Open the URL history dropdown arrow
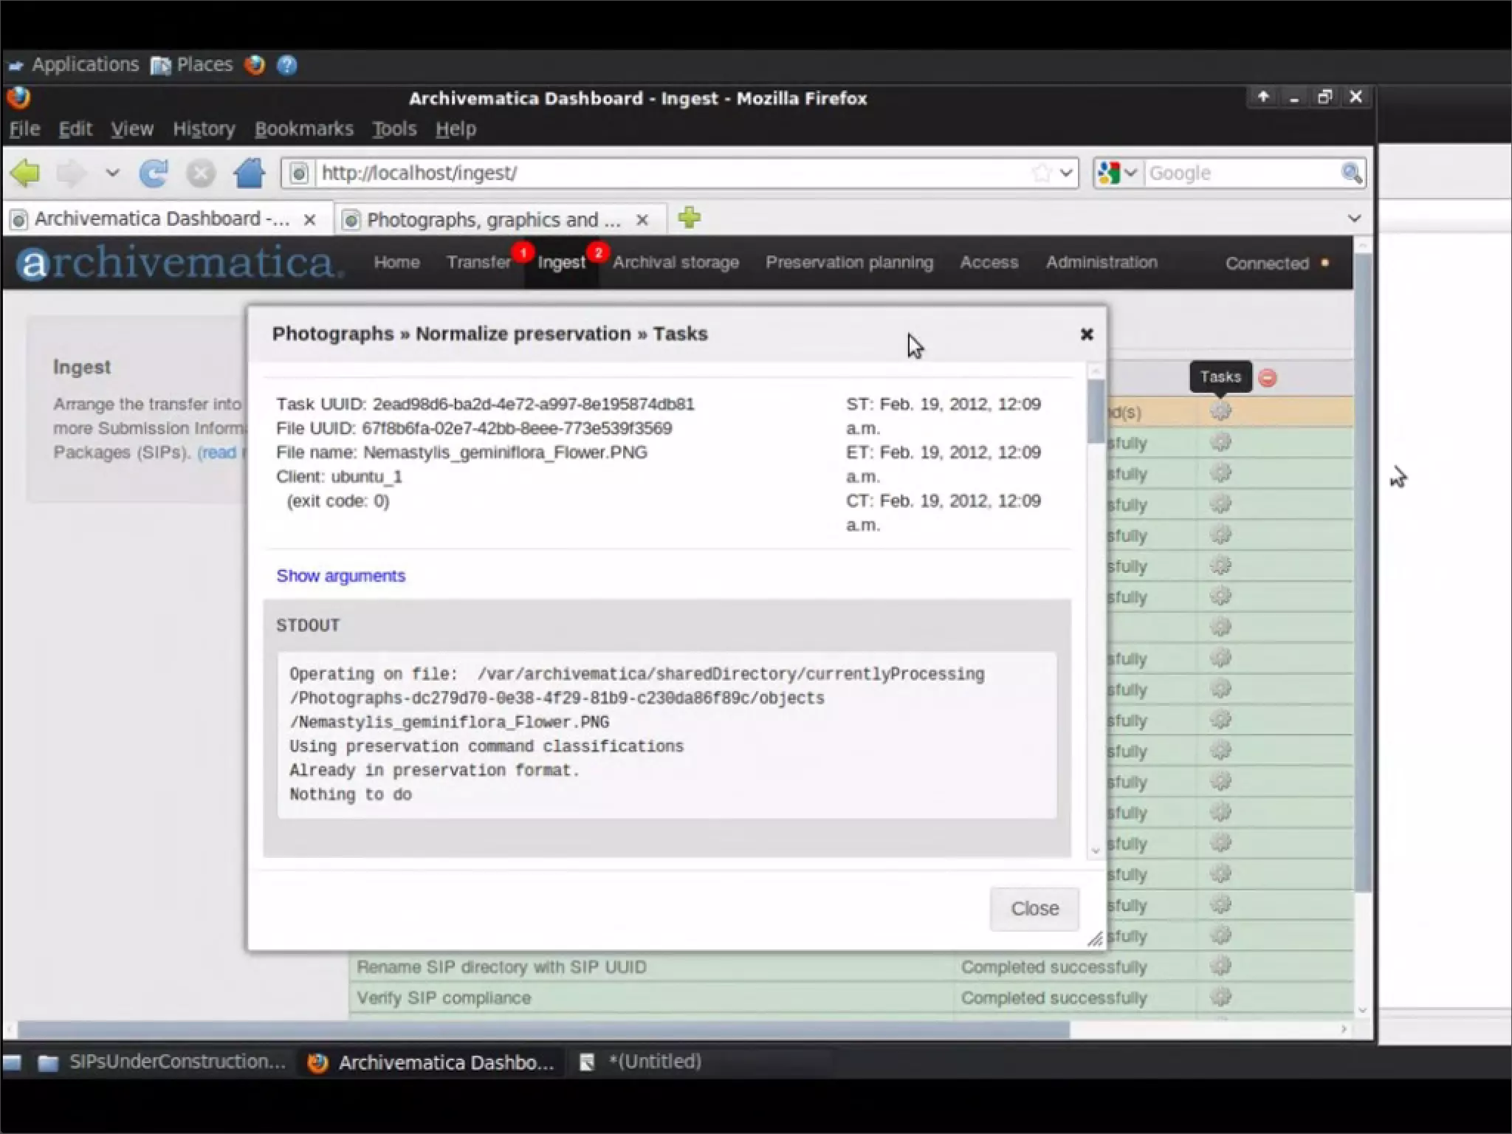Screen dimensions: 1512x1134 click(1066, 173)
